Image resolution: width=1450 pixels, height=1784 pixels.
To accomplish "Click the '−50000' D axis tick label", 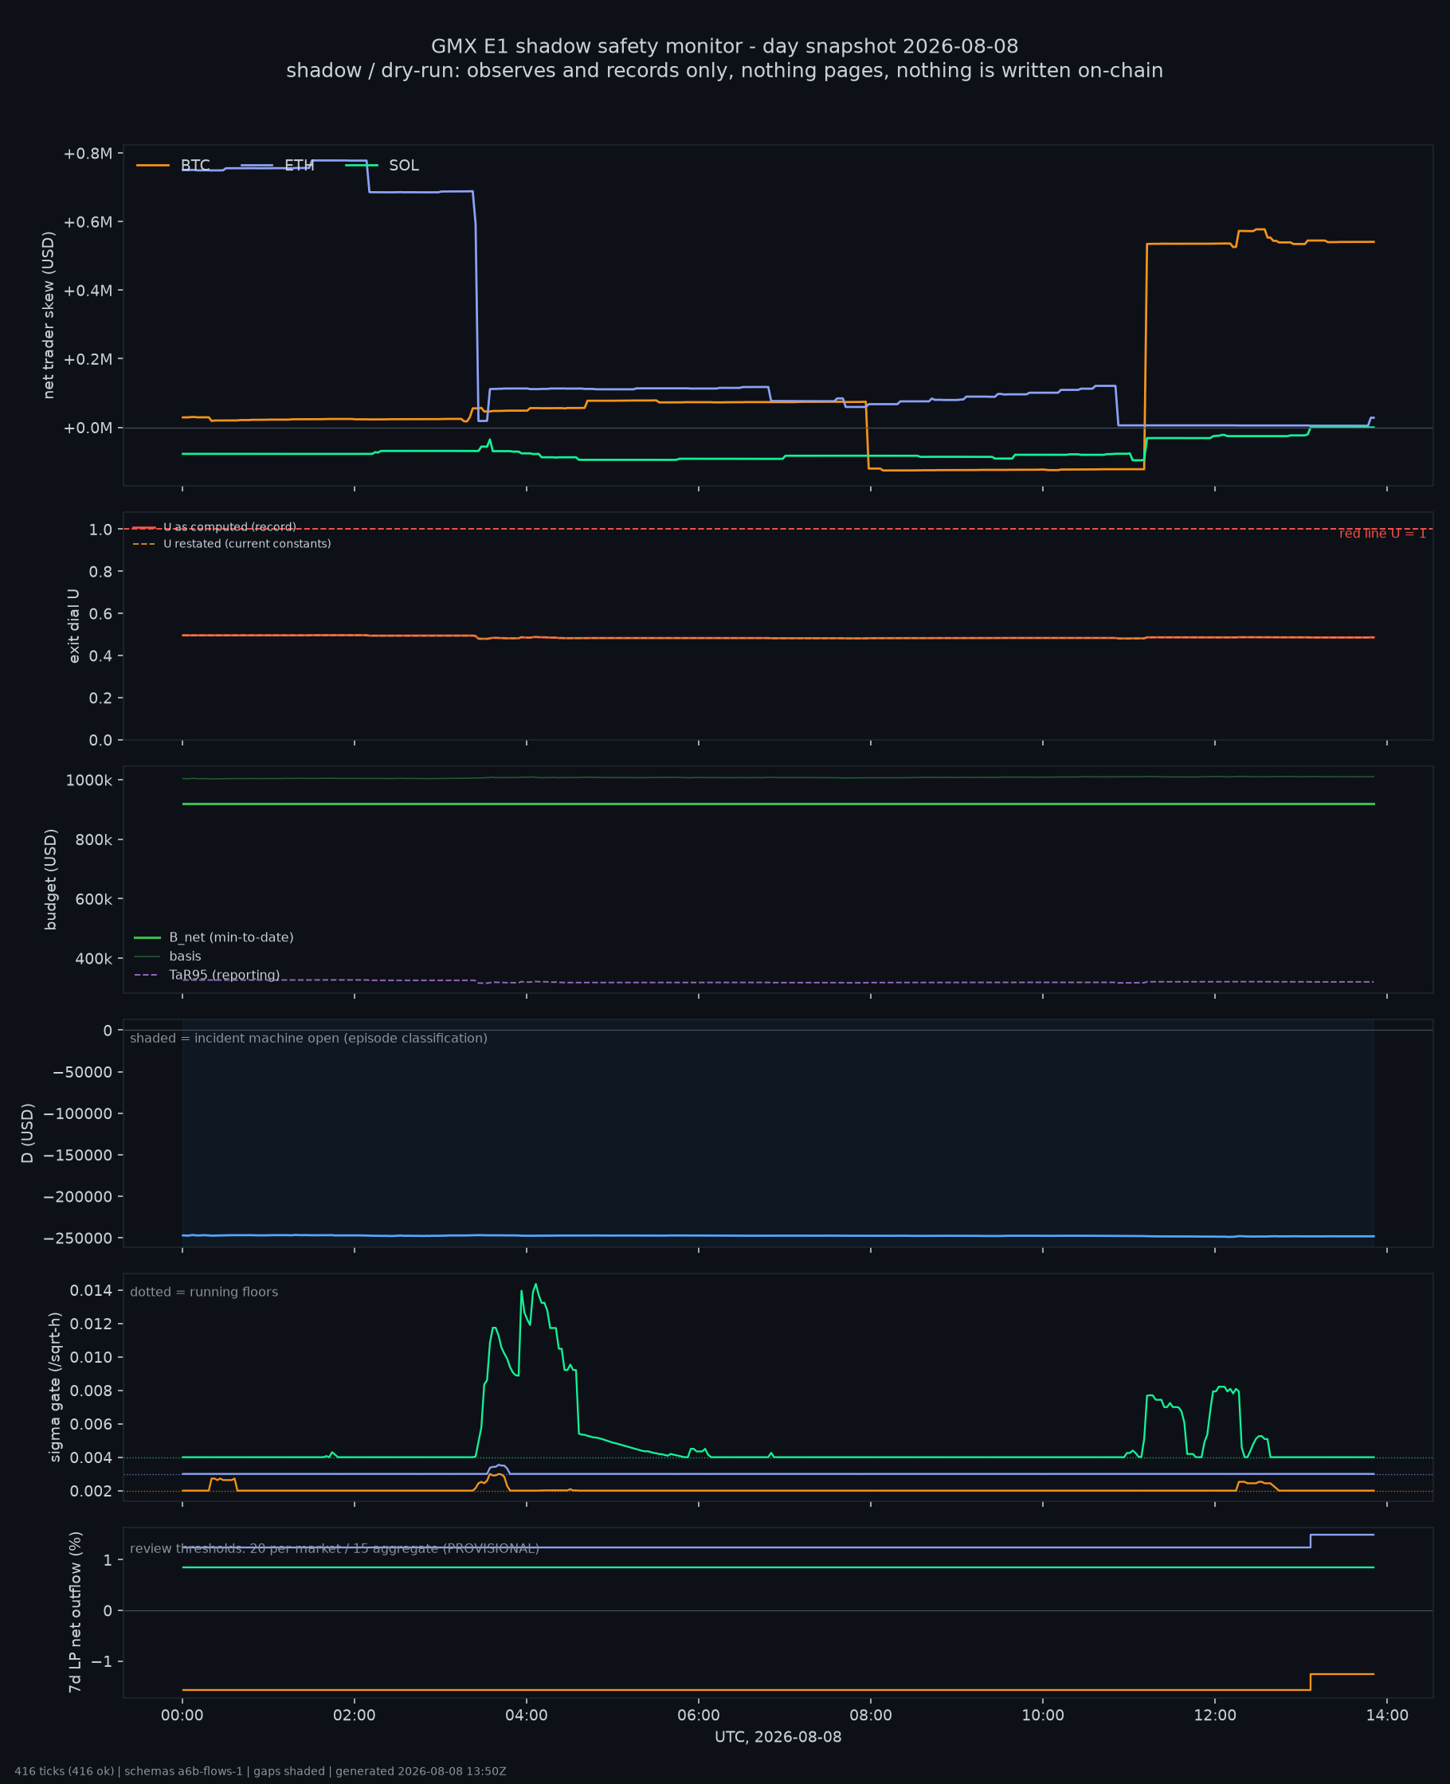I will (x=82, y=1072).
